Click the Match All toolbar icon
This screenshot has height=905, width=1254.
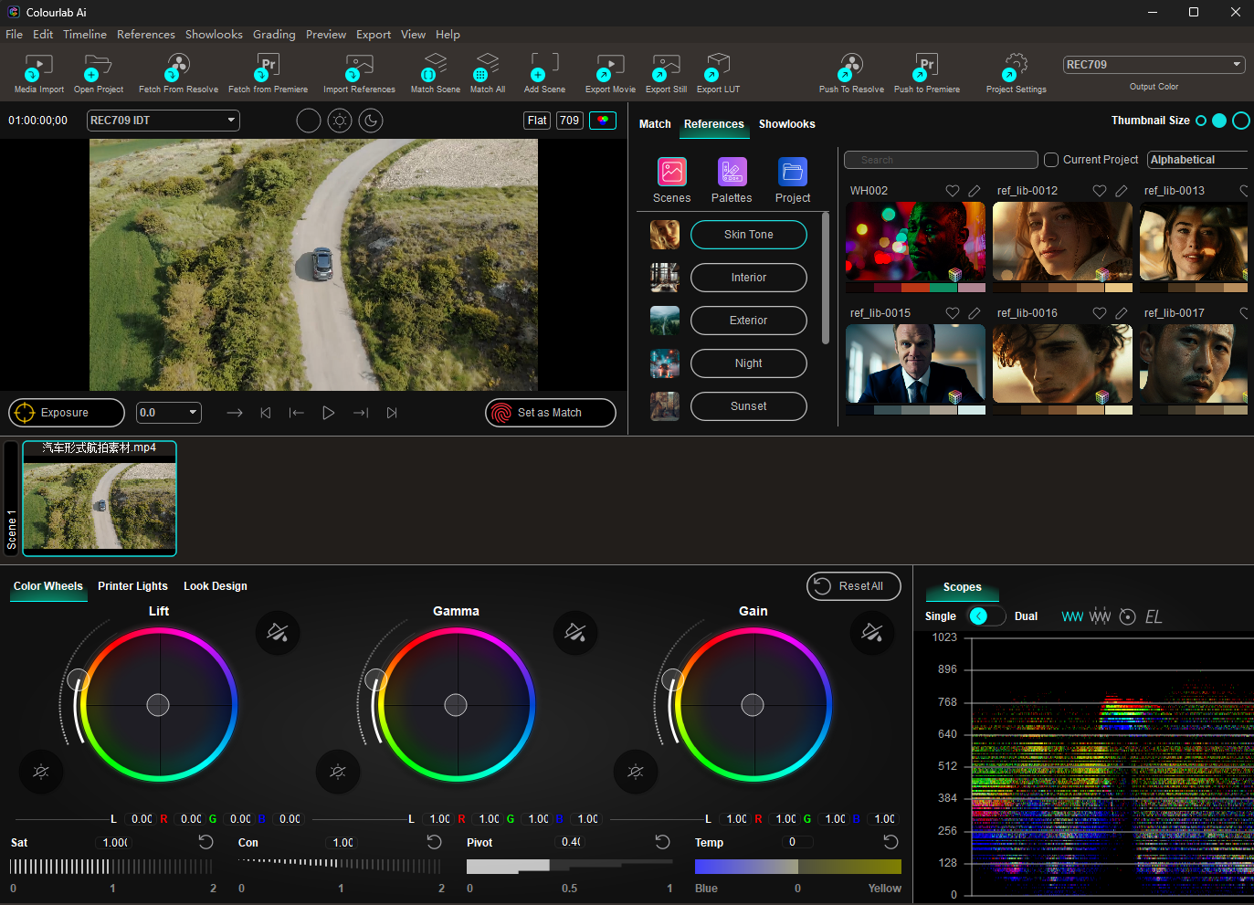coord(487,68)
